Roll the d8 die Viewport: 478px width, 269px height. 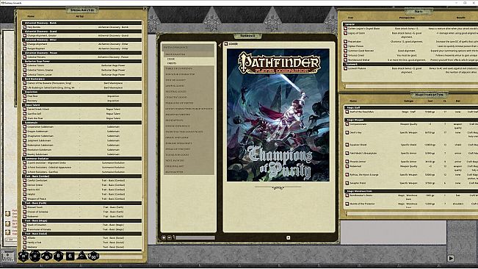pos(58,256)
